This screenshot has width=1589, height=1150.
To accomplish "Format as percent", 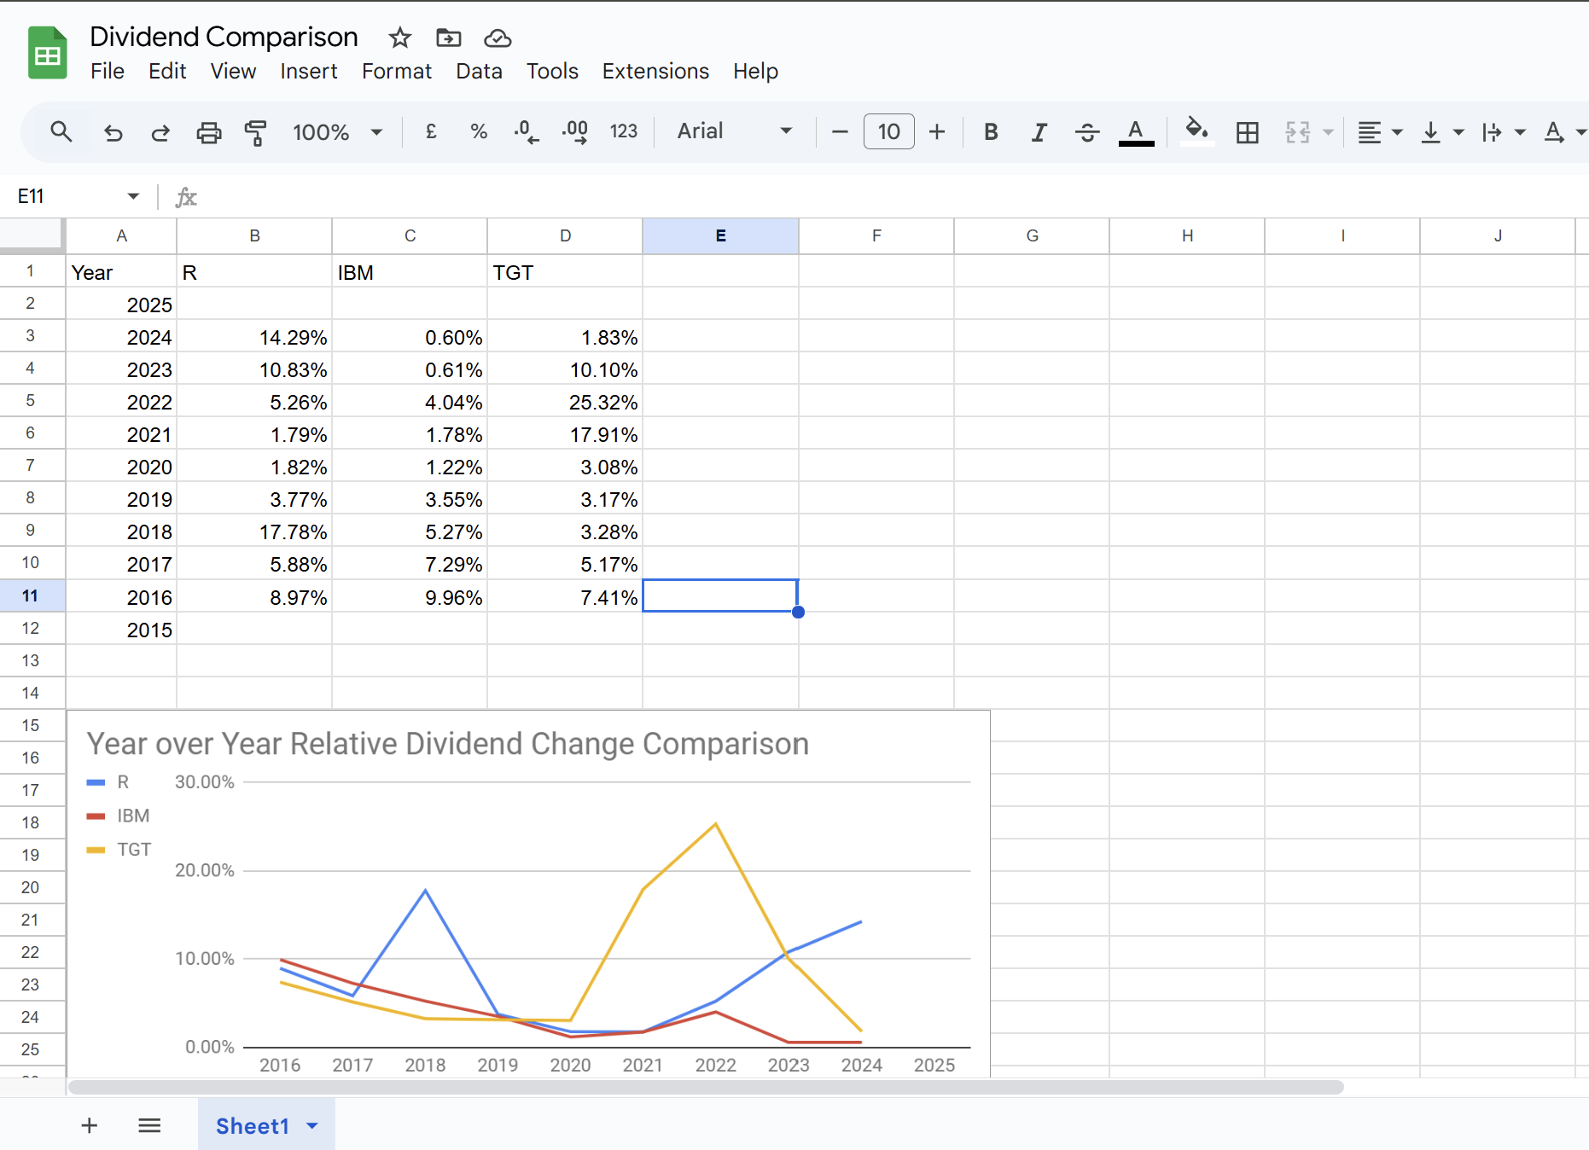I will pyautogui.click(x=479, y=131).
